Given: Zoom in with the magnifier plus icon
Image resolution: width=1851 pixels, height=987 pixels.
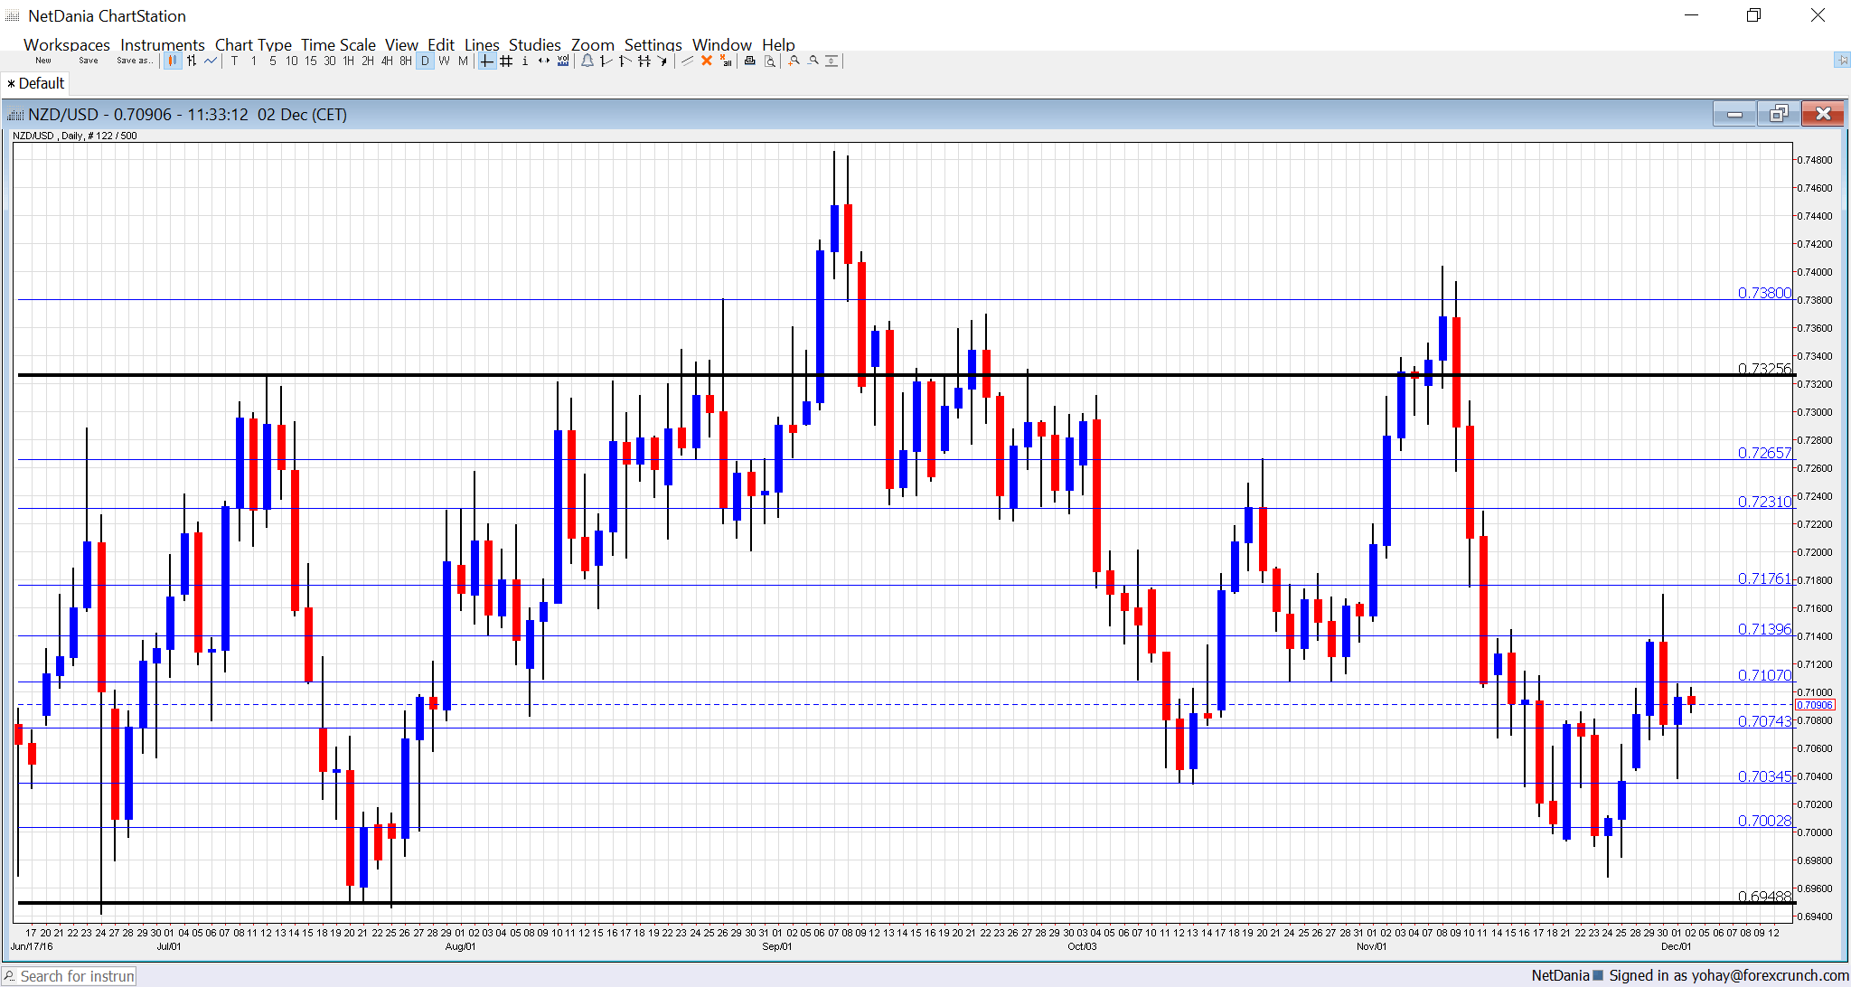Looking at the screenshot, I should (792, 61).
